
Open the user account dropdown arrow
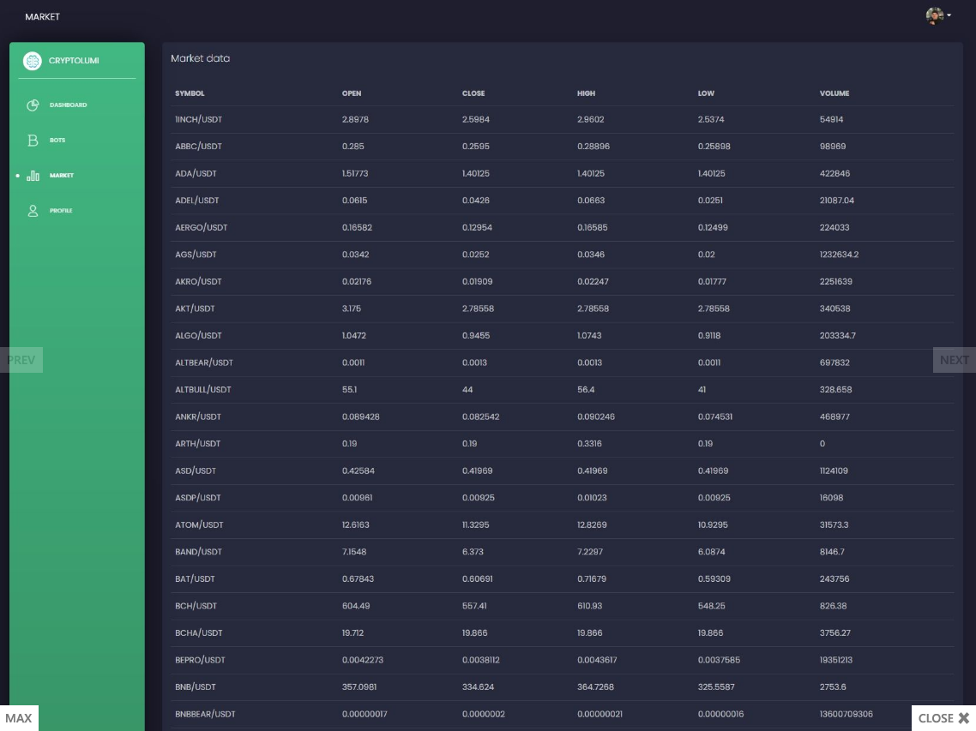coord(949,16)
